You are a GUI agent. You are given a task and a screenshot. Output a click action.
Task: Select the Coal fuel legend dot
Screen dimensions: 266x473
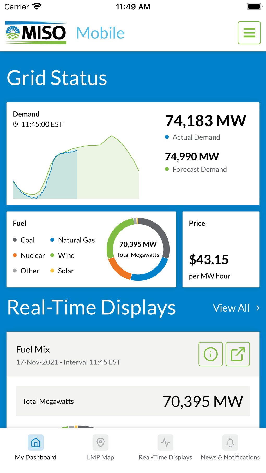click(x=15, y=240)
